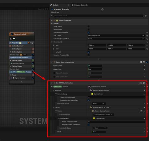Click trash icon on Set Particles Position
The height and width of the screenshot is (141, 149).
(x=144, y=83)
